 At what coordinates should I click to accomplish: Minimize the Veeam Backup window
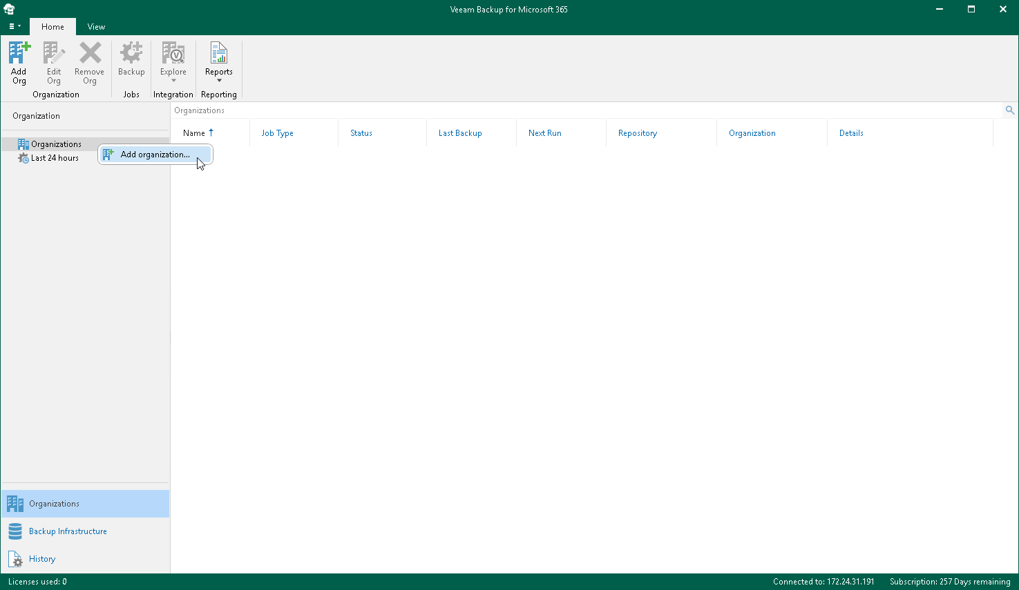[x=940, y=10]
